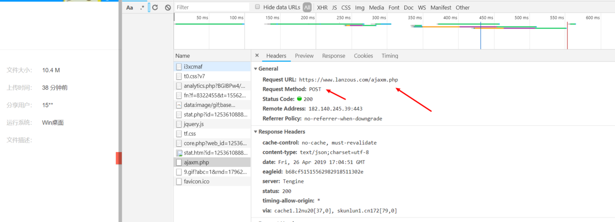Filter requests by WS type
Screen dimensions: 615x222
[422, 7]
